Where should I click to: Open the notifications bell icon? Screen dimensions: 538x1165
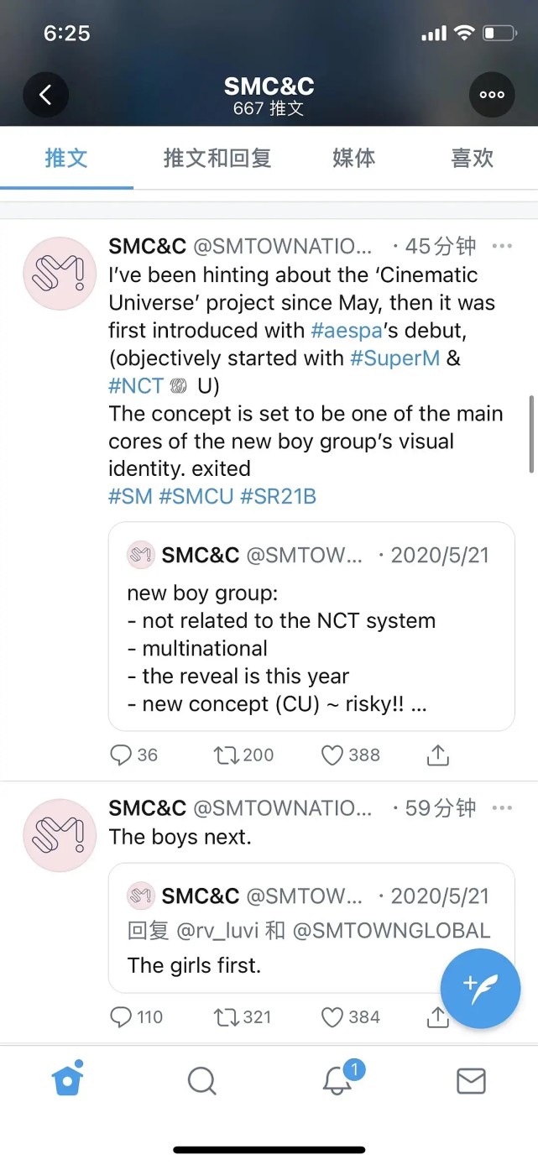tap(337, 1080)
